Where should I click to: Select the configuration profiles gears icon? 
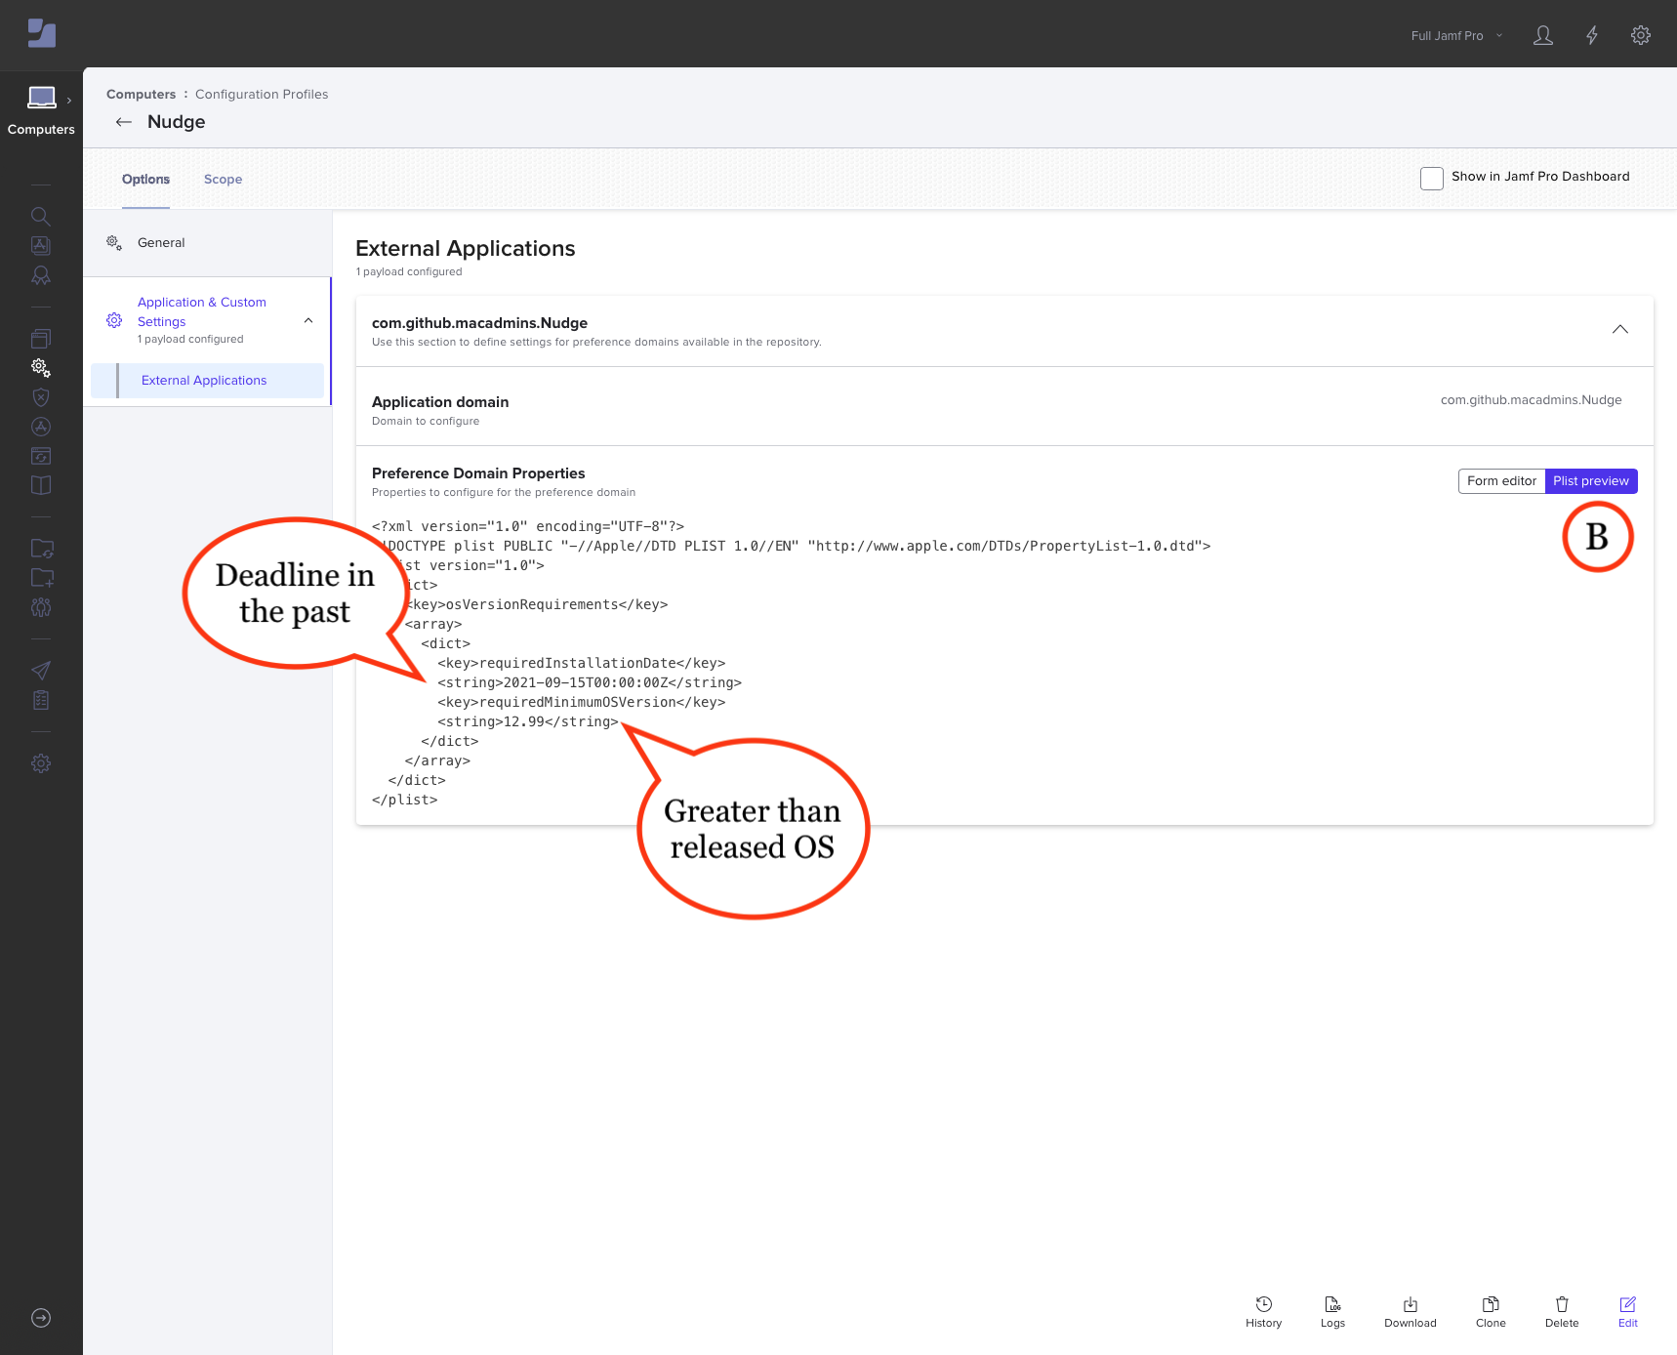point(41,368)
